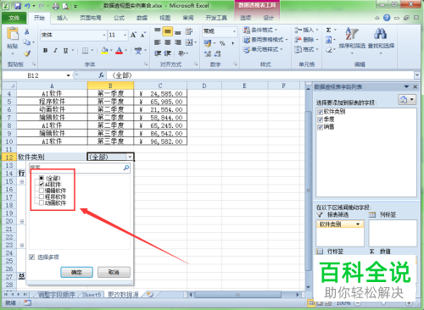This screenshot has height=310, width=424.
Task: Open 条件格式 conditional formatting dropdown
Action: 260,30
